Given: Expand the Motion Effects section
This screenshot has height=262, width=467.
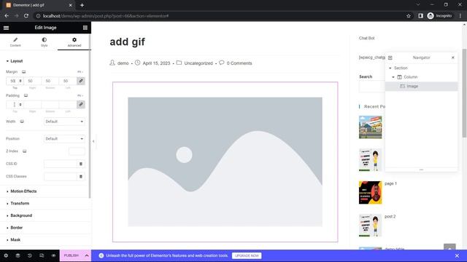Looking at the screenshot, I should click(45, 191).
